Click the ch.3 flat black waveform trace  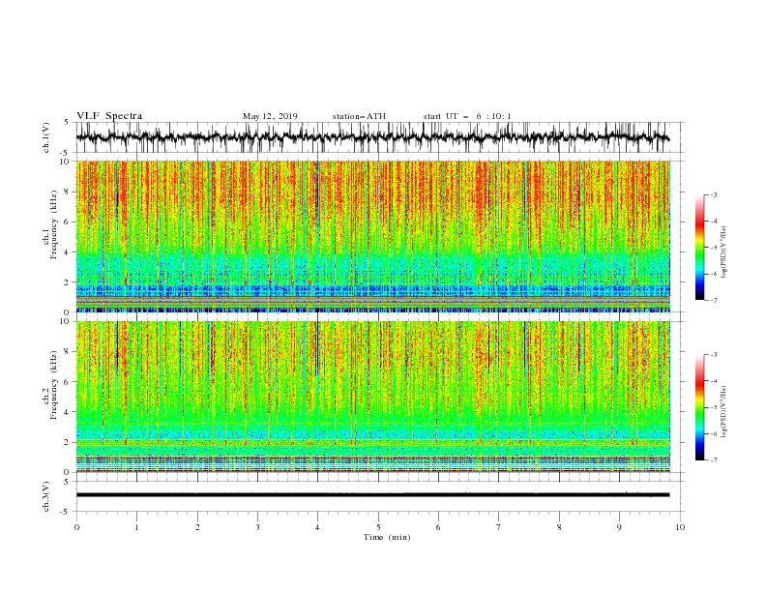point(372,495)
